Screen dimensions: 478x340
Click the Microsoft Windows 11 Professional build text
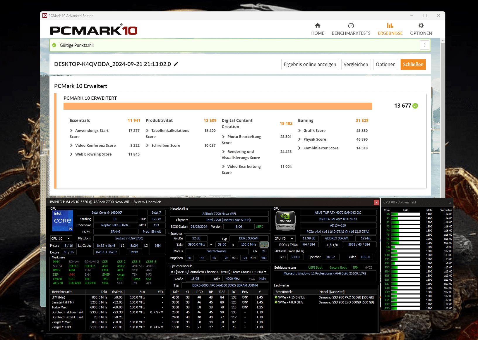click(x=325, y=273)
